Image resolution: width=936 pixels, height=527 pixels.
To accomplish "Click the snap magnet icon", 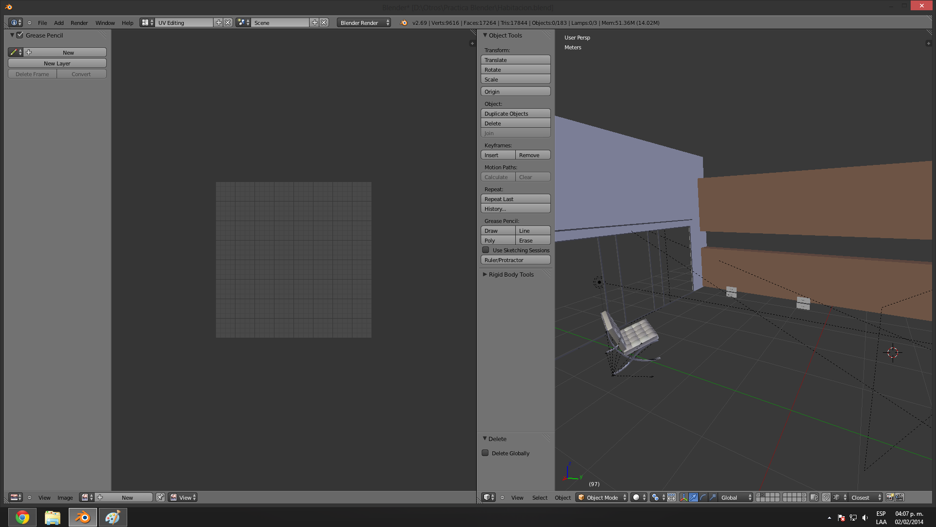I will pos(826,497).
